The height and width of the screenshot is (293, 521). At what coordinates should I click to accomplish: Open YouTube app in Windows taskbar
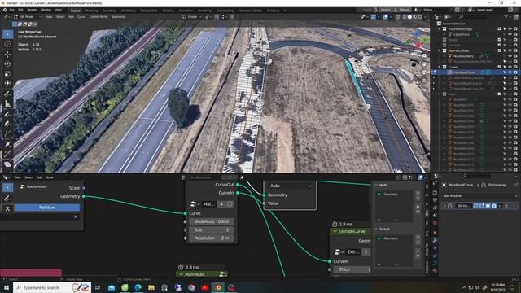point(204,287)
